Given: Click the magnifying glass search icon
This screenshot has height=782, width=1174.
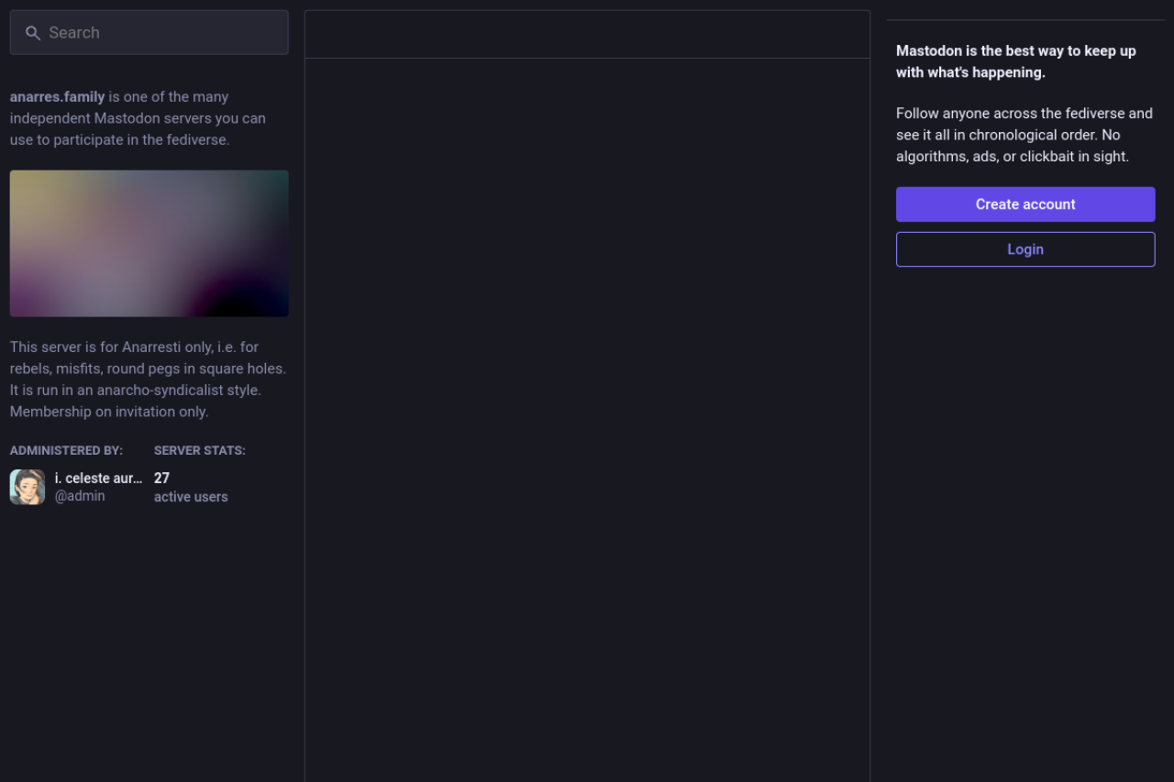Looking at the screenshot, I should coord(33,33).
